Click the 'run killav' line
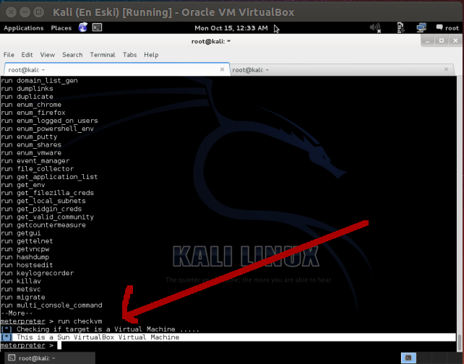 coord(21,281)
